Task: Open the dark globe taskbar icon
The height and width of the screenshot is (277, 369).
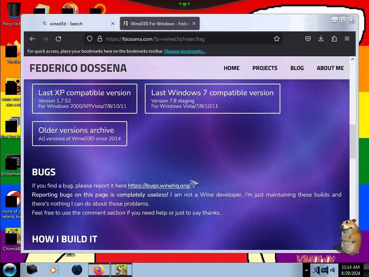Action: click(77, 270)
